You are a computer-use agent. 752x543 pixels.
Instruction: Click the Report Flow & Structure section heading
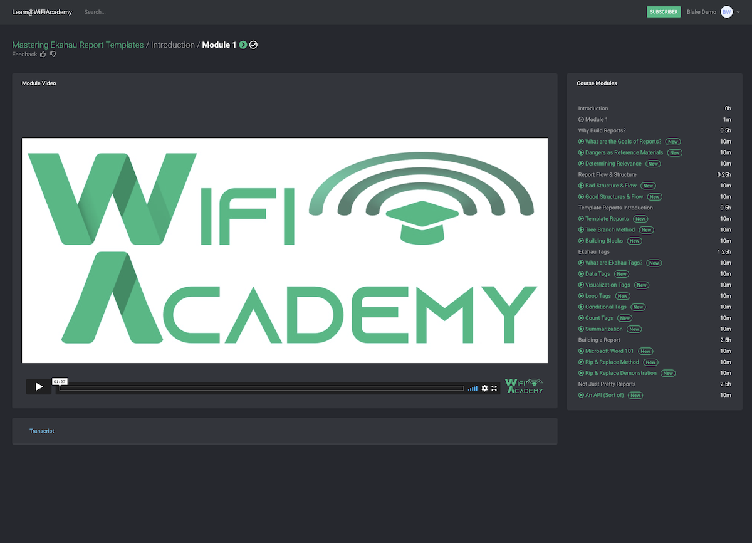click(x=607, y=174)
